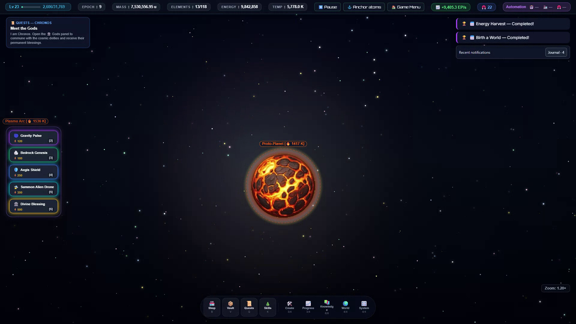Toggle Anchor atoms mode
This screenshot has height=324, width=576.
pos(364,7)
